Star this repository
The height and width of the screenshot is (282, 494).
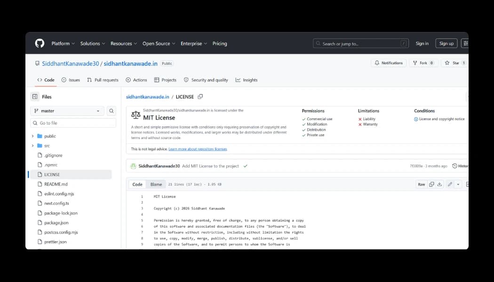tap(454, 63)
